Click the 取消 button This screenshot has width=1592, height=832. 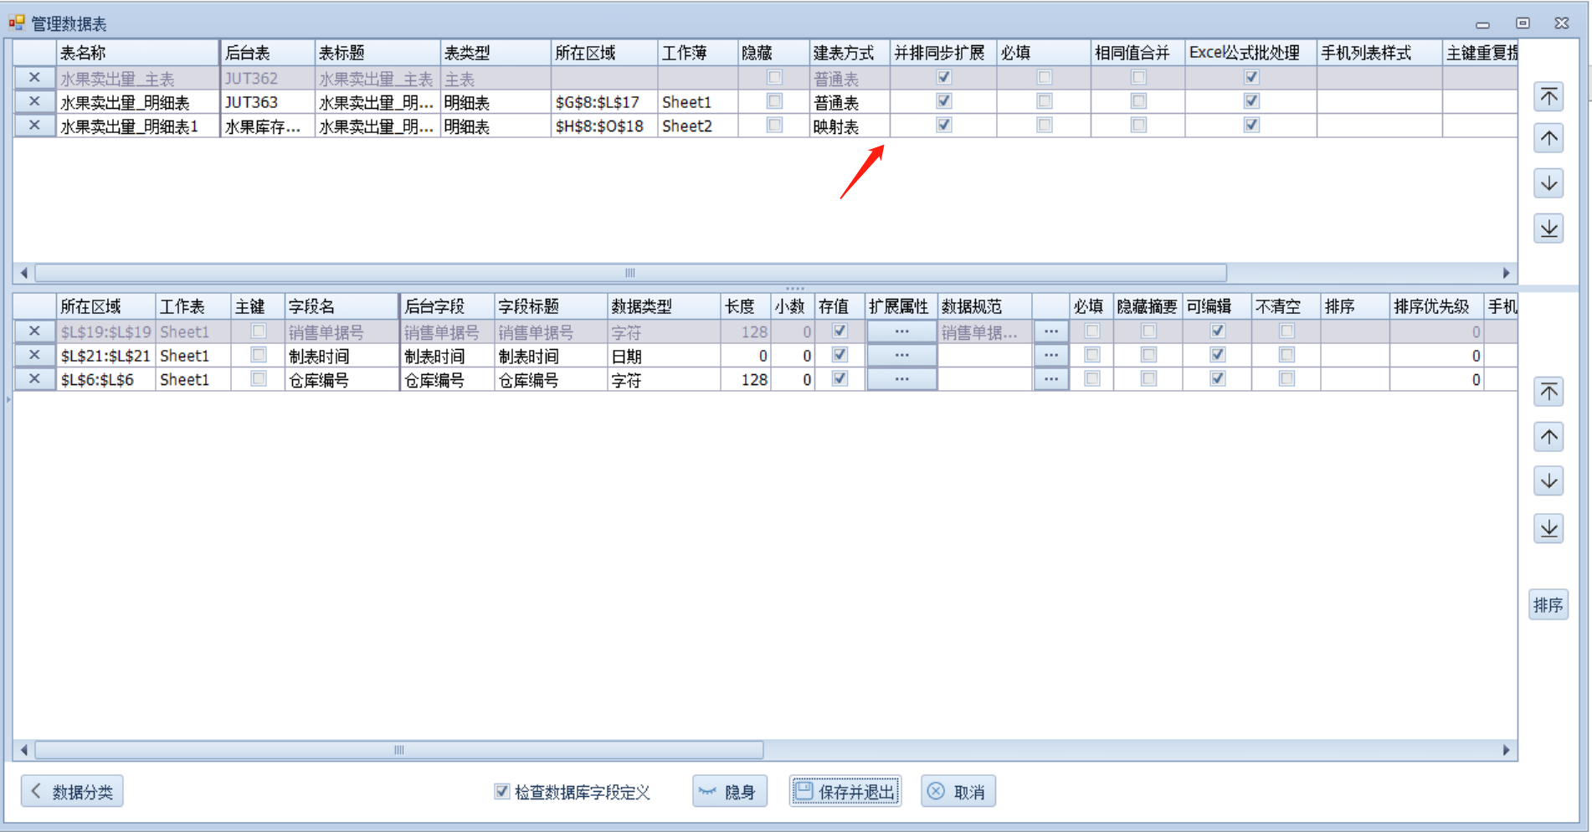pyautogui.click(x=958, y=792)
